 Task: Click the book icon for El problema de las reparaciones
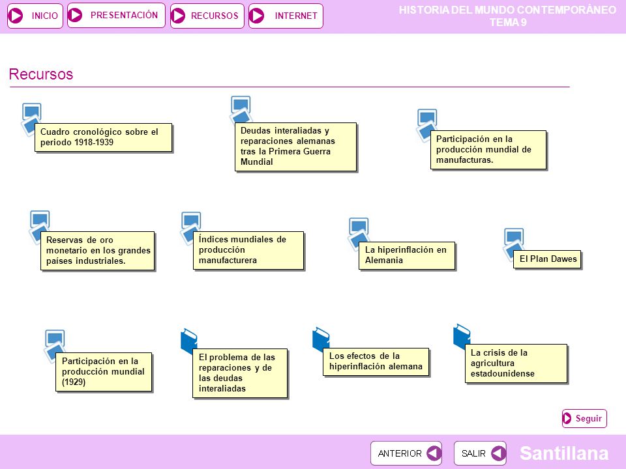click(x=189, y=341)
